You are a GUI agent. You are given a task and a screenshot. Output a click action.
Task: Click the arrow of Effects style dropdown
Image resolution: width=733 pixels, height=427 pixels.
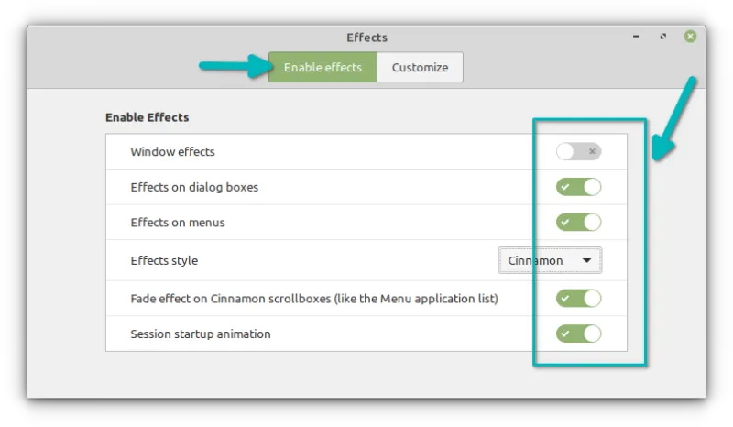(x=586, y=261)
